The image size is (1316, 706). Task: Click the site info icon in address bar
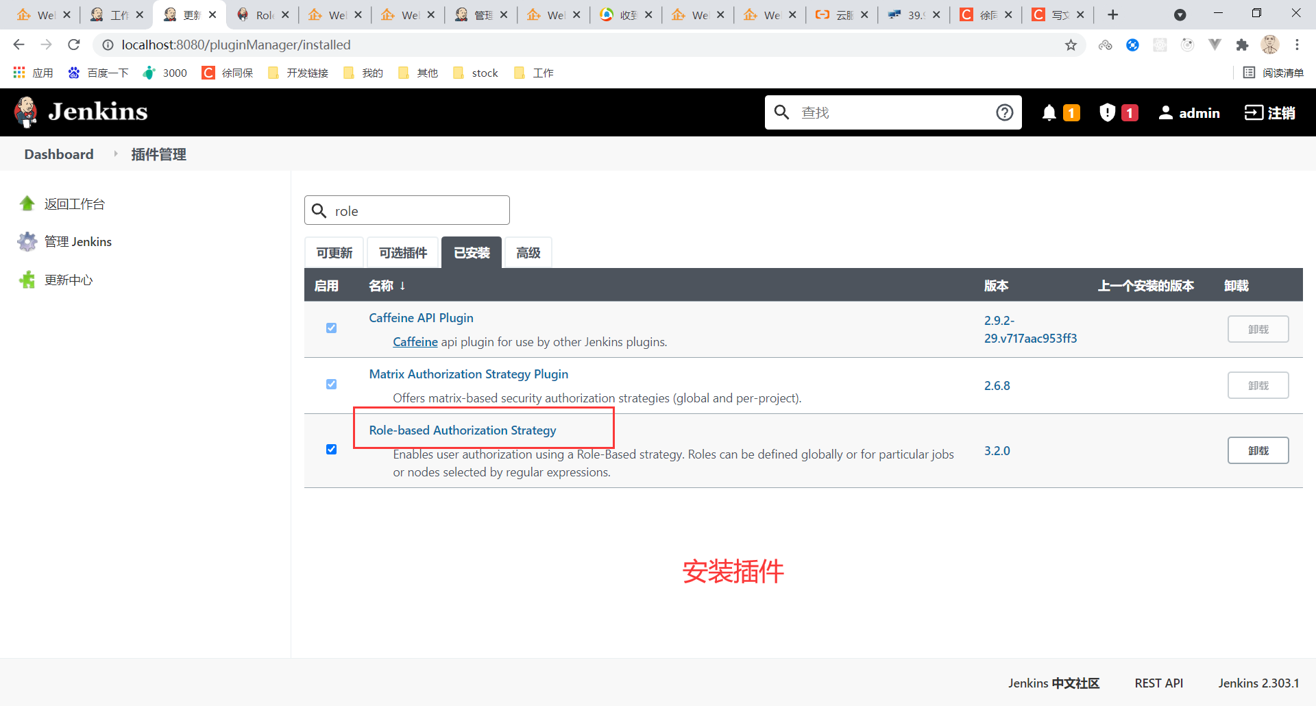pyautogui.click(x=108, y=45)
